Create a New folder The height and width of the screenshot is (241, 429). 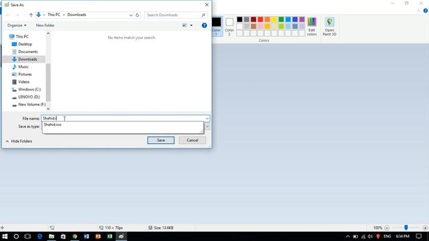tap(45, 25)
